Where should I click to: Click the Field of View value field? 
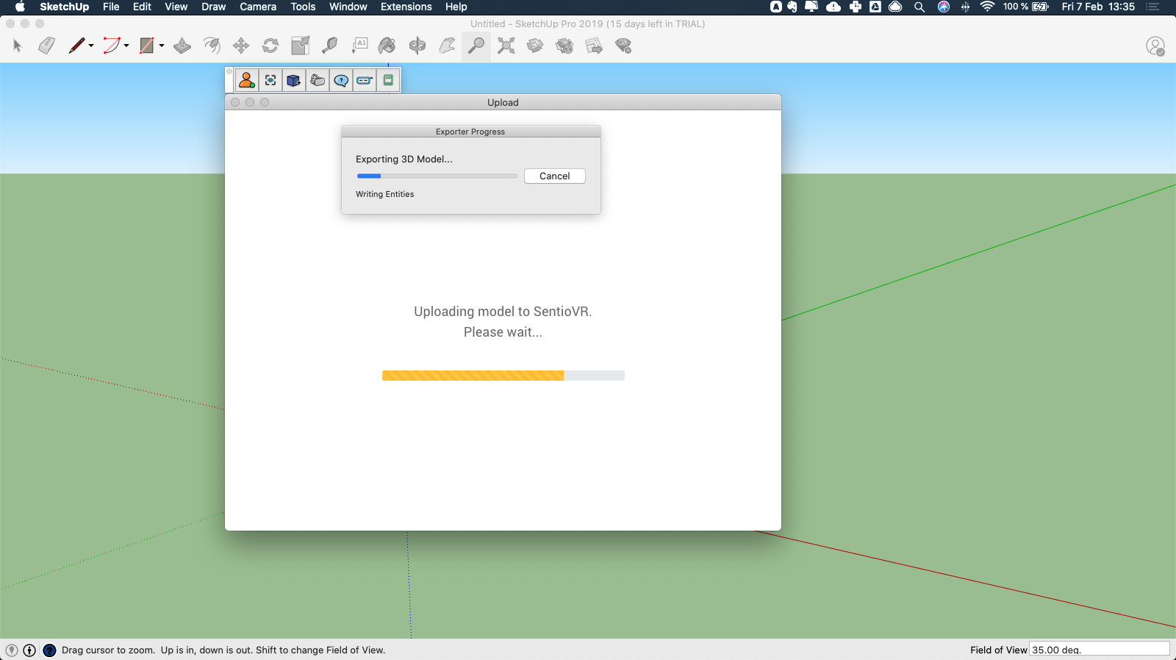tap(1099, 650)
